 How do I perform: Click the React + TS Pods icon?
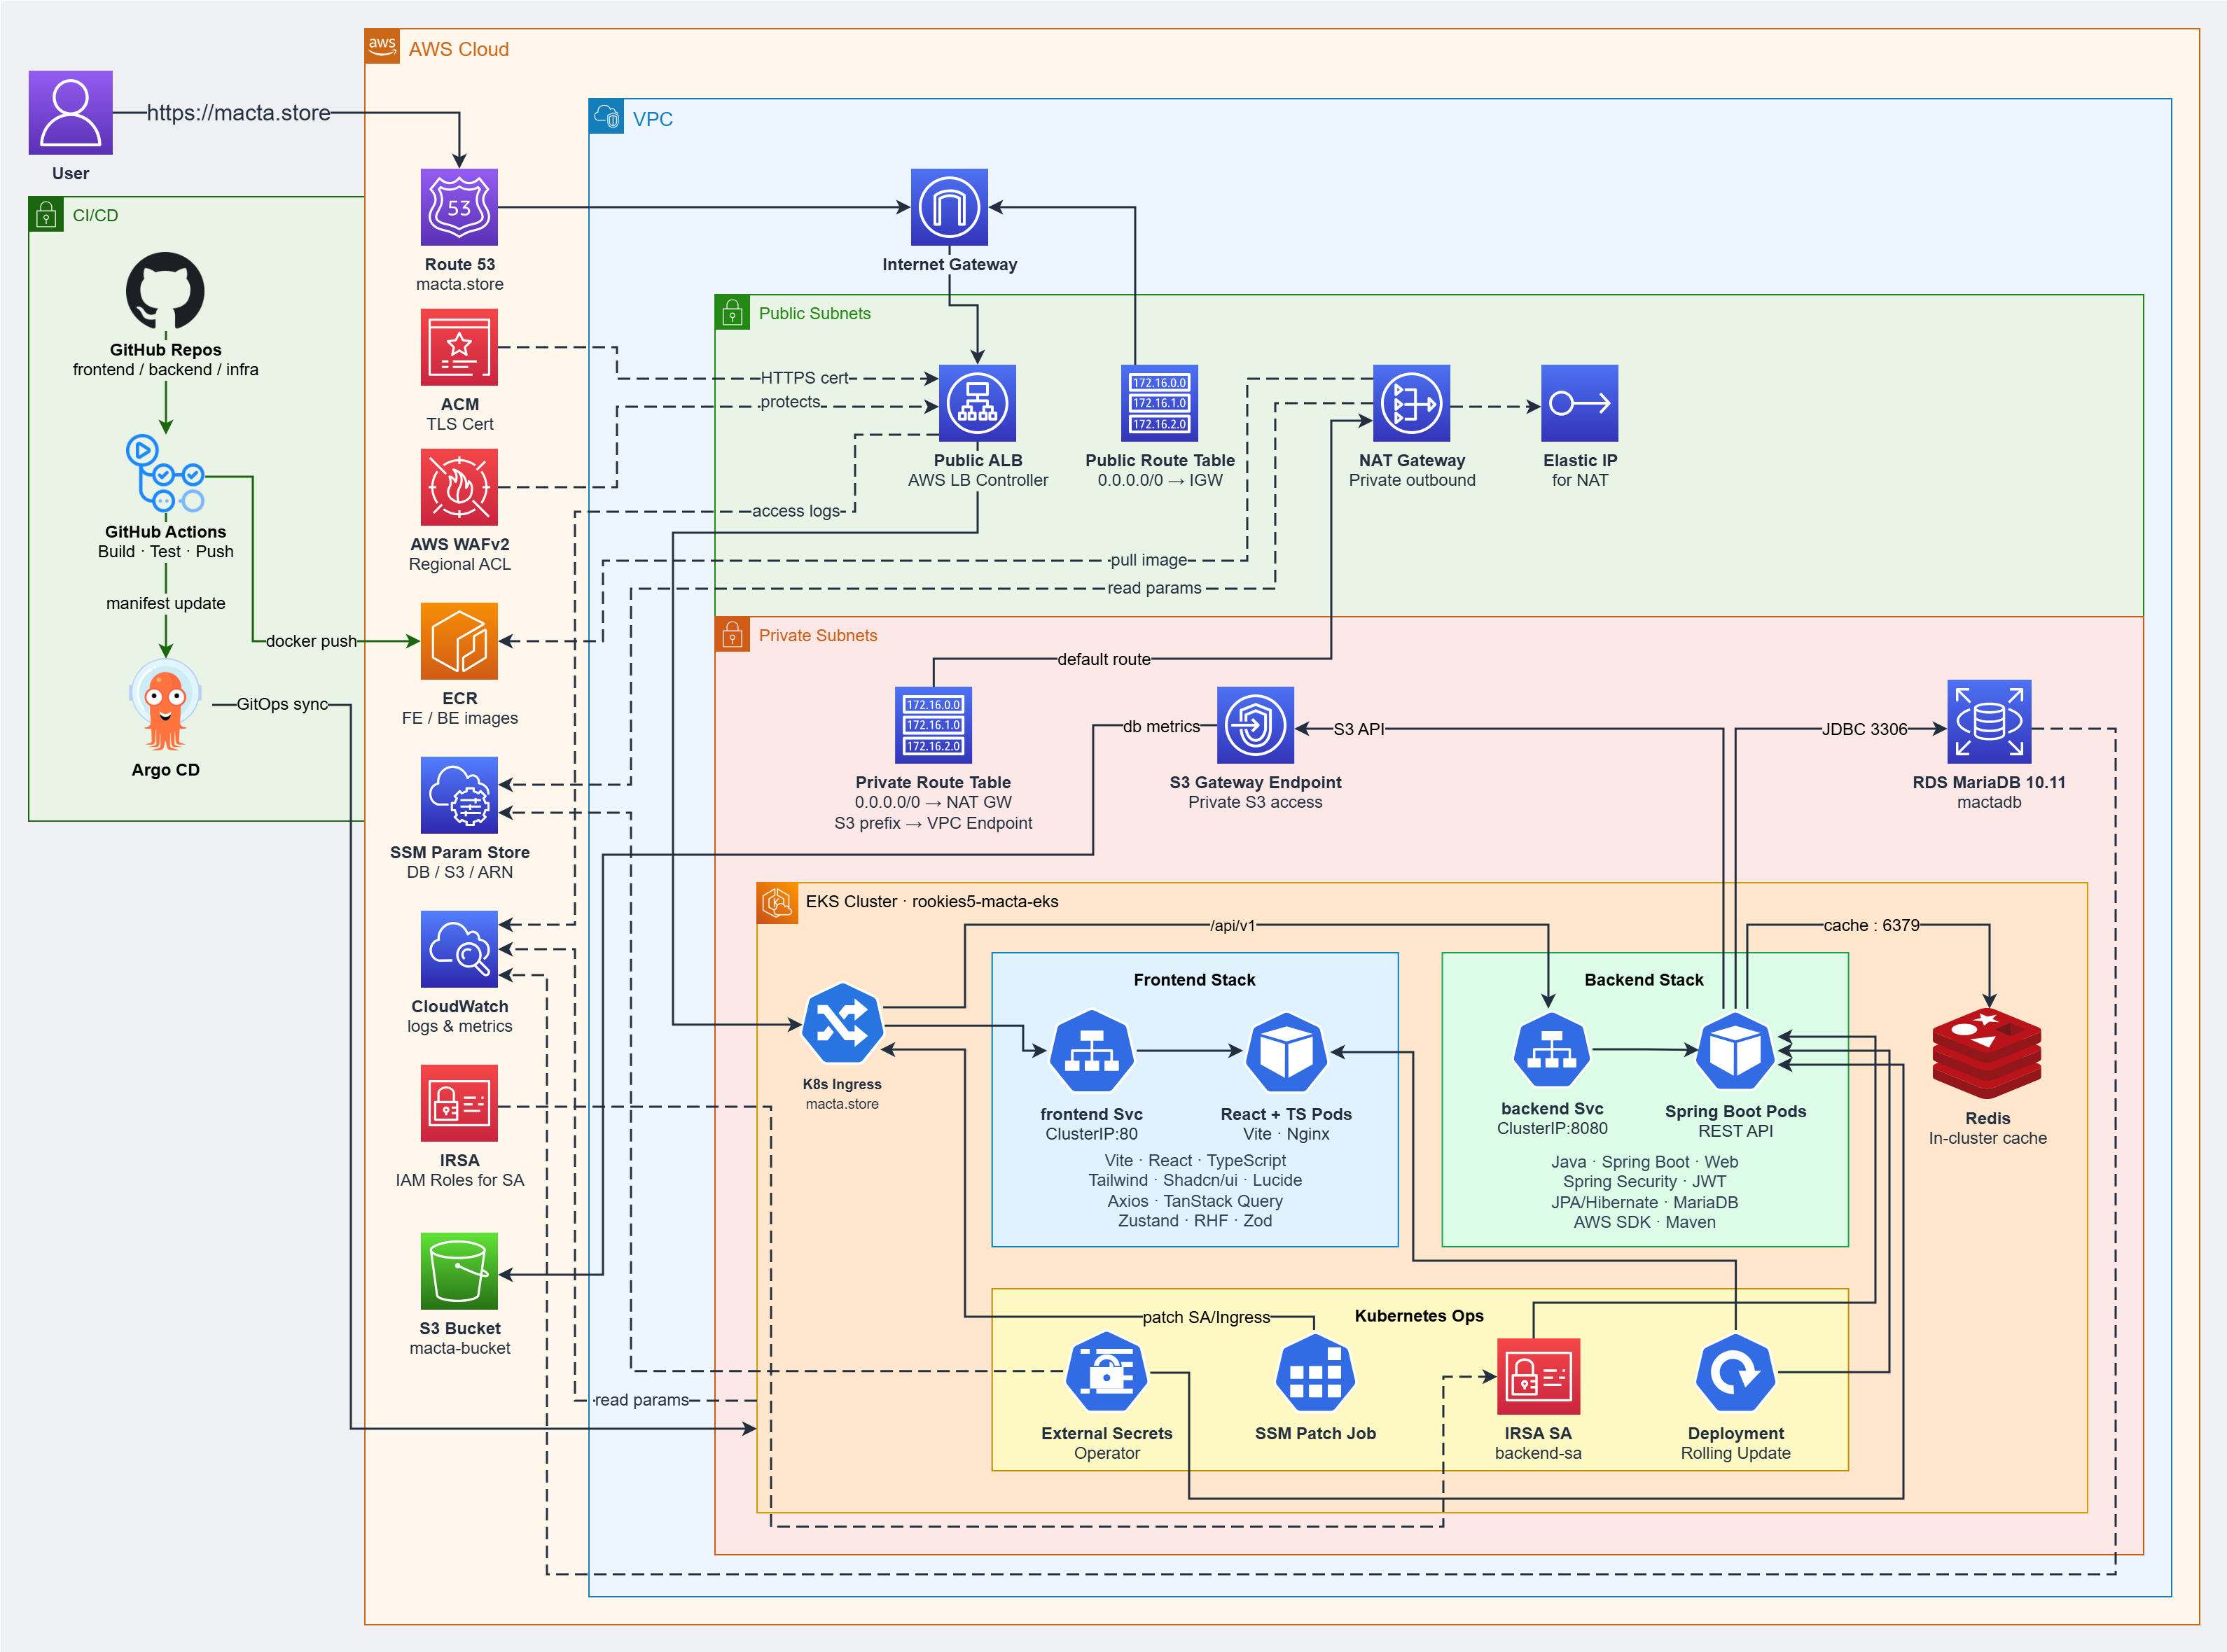point(1286,1052)
